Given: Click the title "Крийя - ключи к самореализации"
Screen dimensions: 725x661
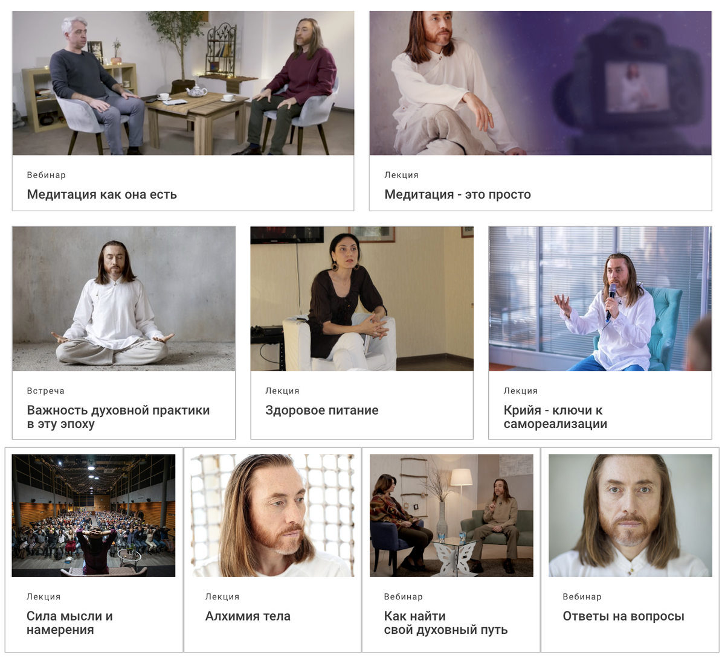Looking at the screenshot, I should pyautogui.click(x=556, y=417).
